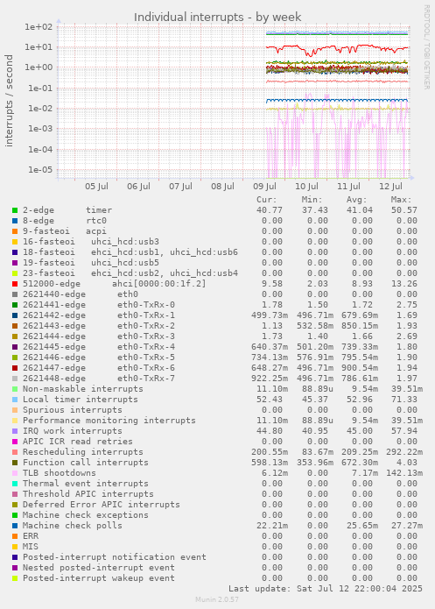Click the Max: column header
This screenshot has width=435, height=609.
(x=401, y=200)
